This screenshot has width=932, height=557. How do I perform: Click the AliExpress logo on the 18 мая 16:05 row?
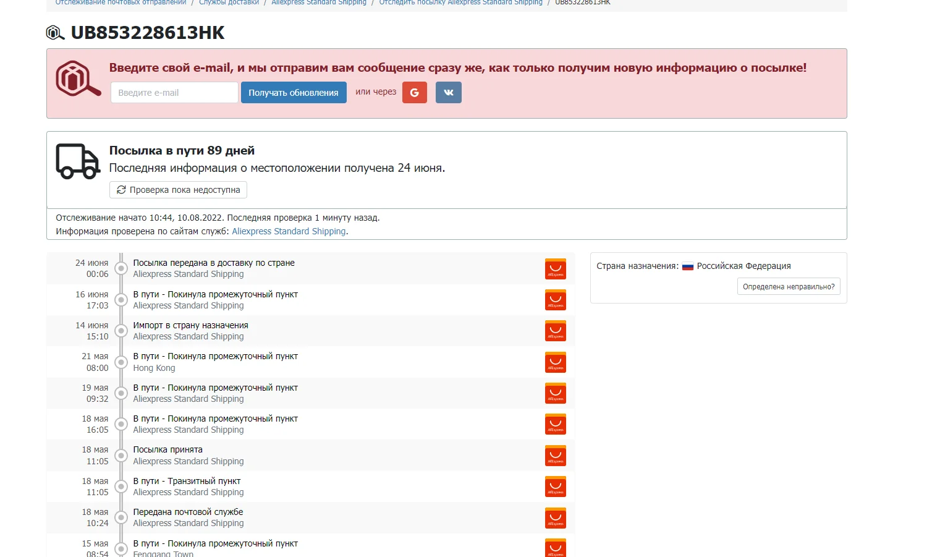[556, 424]
